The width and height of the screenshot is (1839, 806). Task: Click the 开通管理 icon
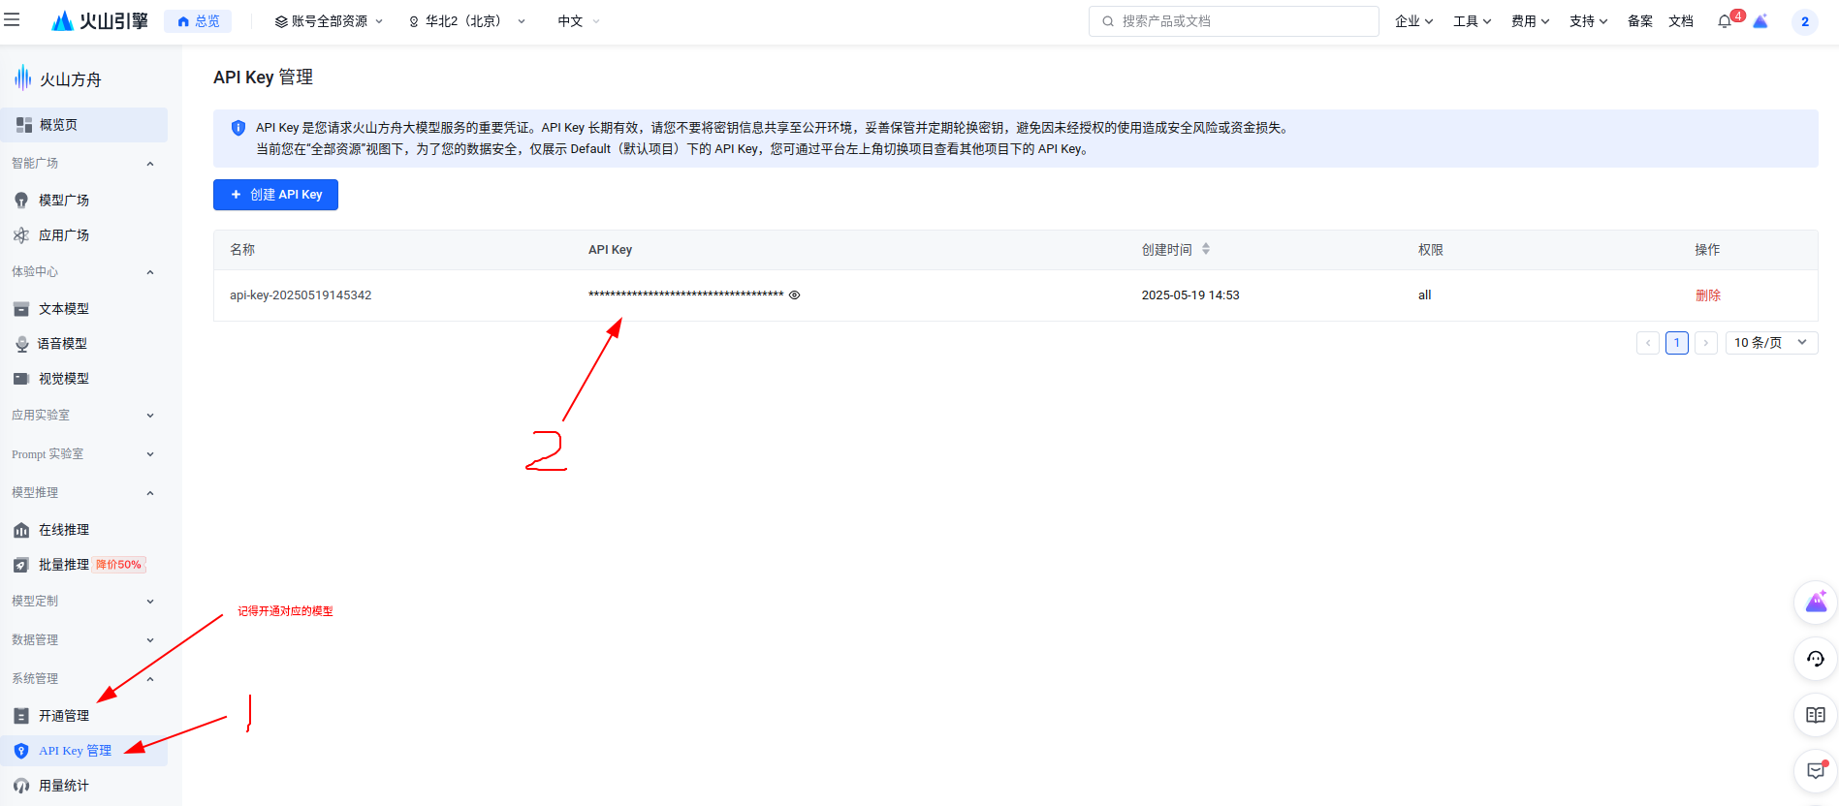click(21, 716)
